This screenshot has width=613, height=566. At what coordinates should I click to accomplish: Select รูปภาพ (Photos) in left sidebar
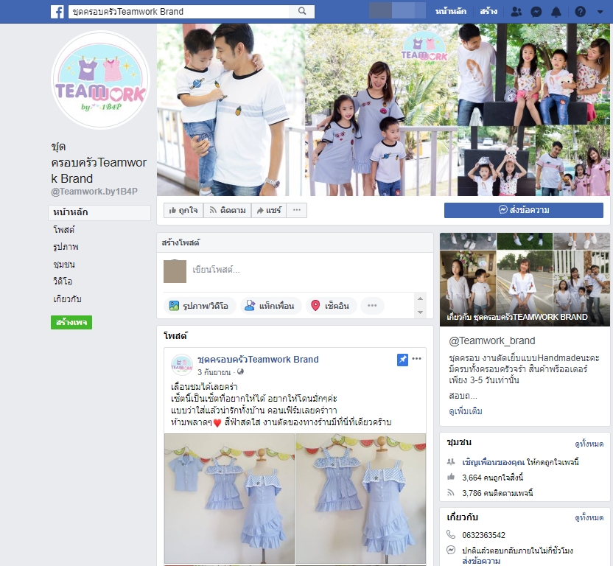pos(66,247)
